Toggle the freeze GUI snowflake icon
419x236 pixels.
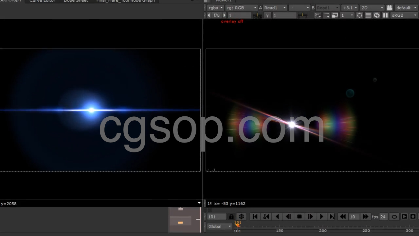pos(241,217)
